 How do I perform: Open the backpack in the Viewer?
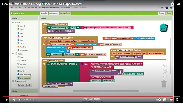(164, 27)
